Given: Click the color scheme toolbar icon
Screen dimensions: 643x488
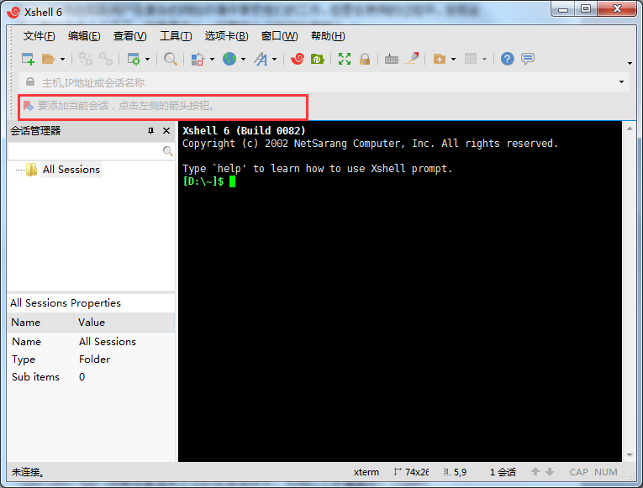Looking at the screenshot, I should (x=198, y=59).
